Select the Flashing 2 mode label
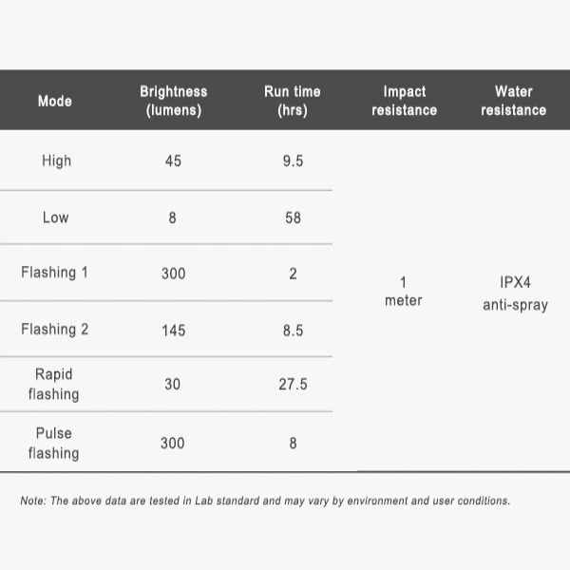 coord(54,329)
